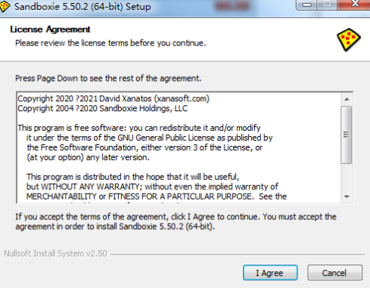Click inside the license agreement text box
370x288 pixels.
179,147
